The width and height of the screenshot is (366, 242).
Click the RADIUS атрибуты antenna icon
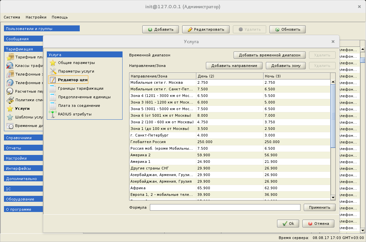[53, 114]
